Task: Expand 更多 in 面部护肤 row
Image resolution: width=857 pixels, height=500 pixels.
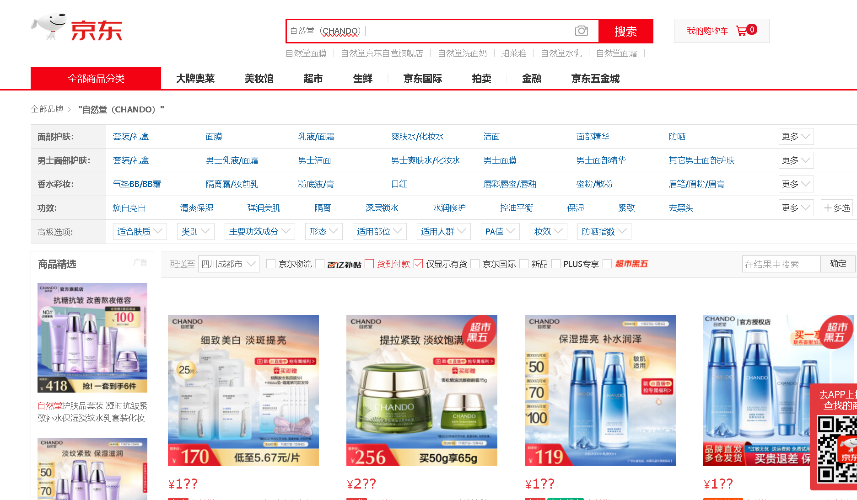Action: pyautogui.click(x=796, y=137)
